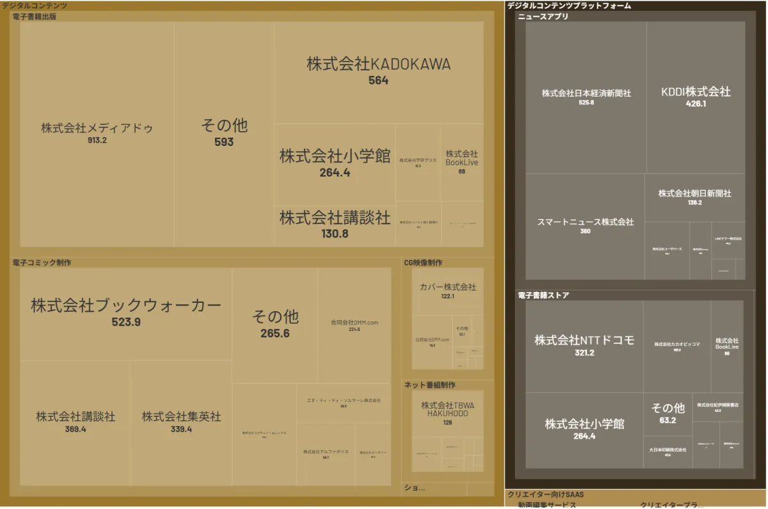Select the 株式会社日本経済新聞社 tile
Screen dimensions: 768x509
[586, 97]
